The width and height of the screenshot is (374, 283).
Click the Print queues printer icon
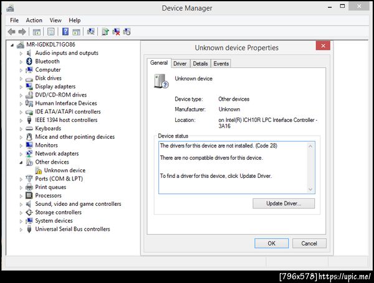pos(29,187)
